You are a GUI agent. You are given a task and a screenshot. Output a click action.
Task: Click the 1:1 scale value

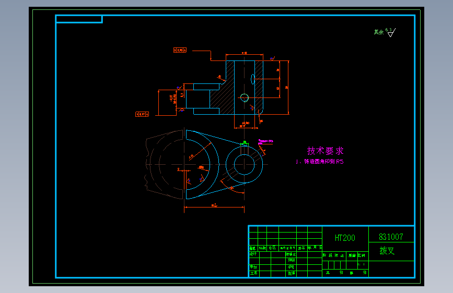(x=362, y=264)
